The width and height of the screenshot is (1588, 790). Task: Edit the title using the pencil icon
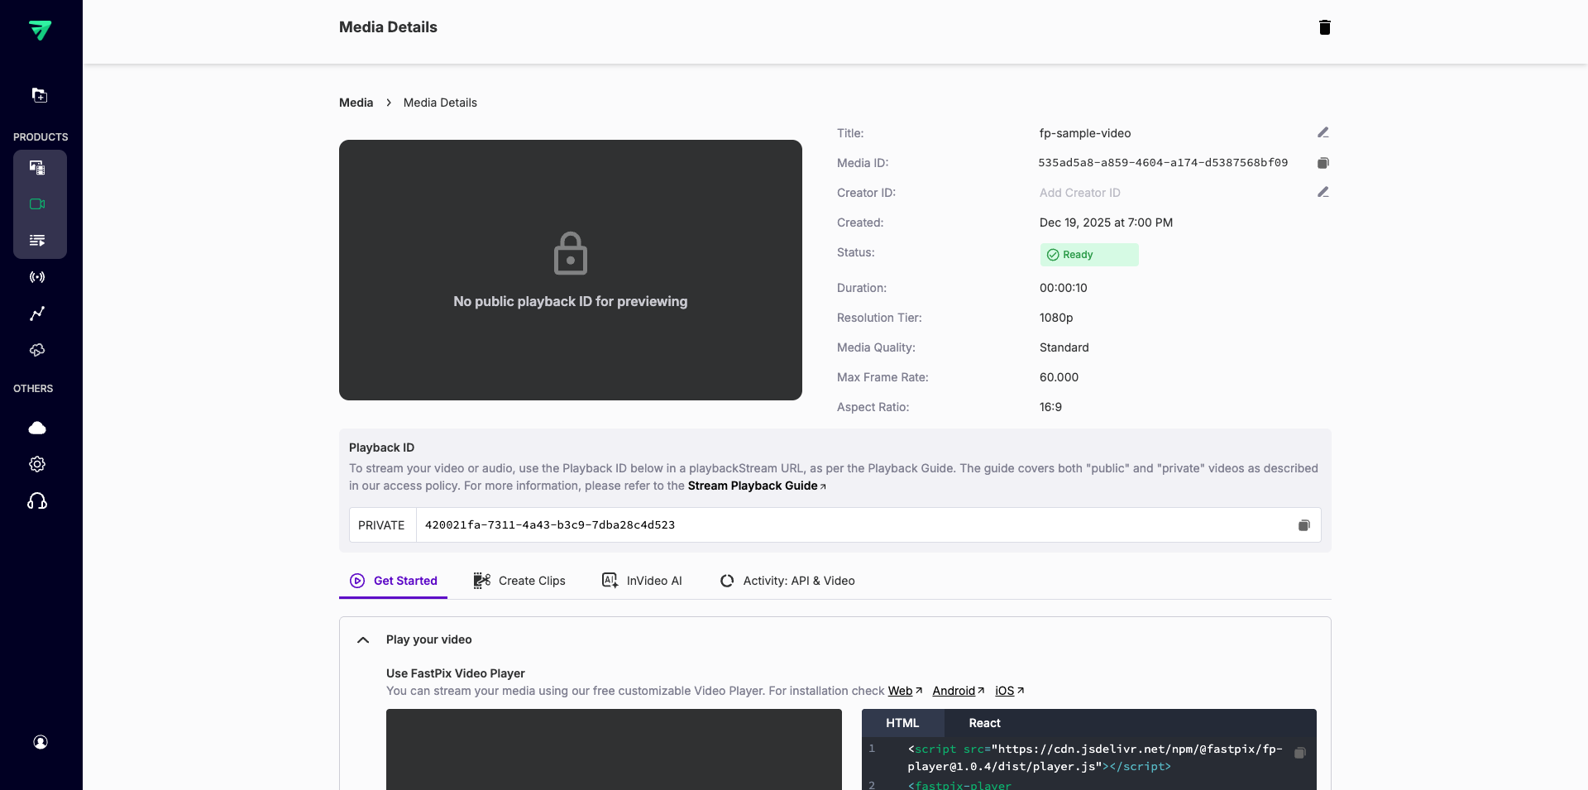click(1323, 132)
